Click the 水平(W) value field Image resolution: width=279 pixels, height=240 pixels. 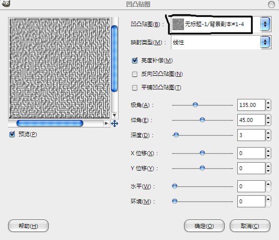tap(251, 186)
